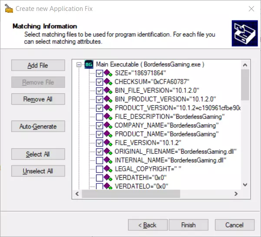261x237 pixels.
Task: Uncheck the COMPANY_NAME checkbox
Action: point(99,125)
